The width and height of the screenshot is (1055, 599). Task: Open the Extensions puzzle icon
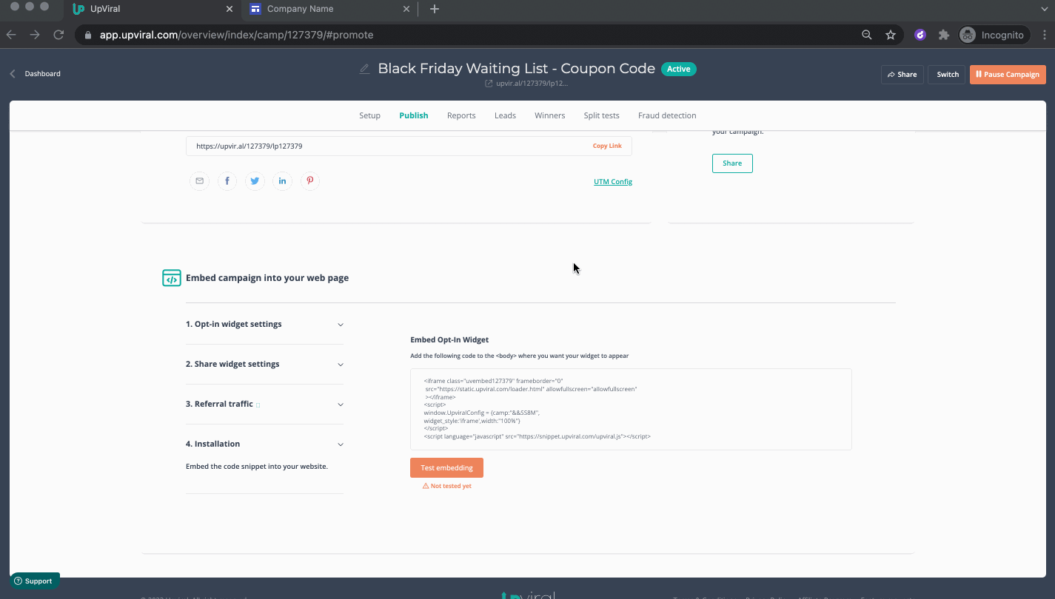[944, 35]
